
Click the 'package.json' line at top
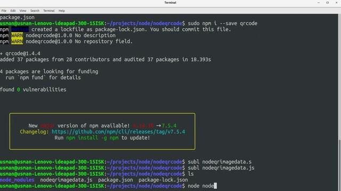17,18
